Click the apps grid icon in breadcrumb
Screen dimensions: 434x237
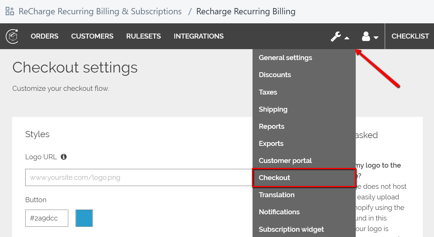point(10,12)
